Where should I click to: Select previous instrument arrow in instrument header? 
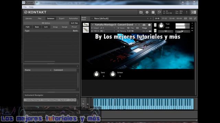[136, 25]
